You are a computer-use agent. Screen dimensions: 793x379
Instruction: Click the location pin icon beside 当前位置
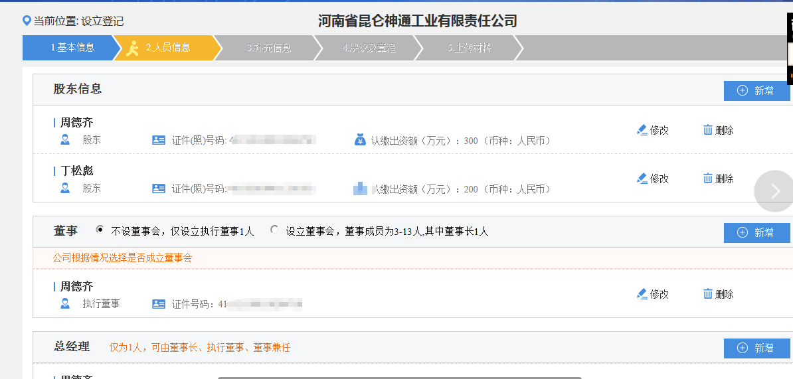click(27, 21)
